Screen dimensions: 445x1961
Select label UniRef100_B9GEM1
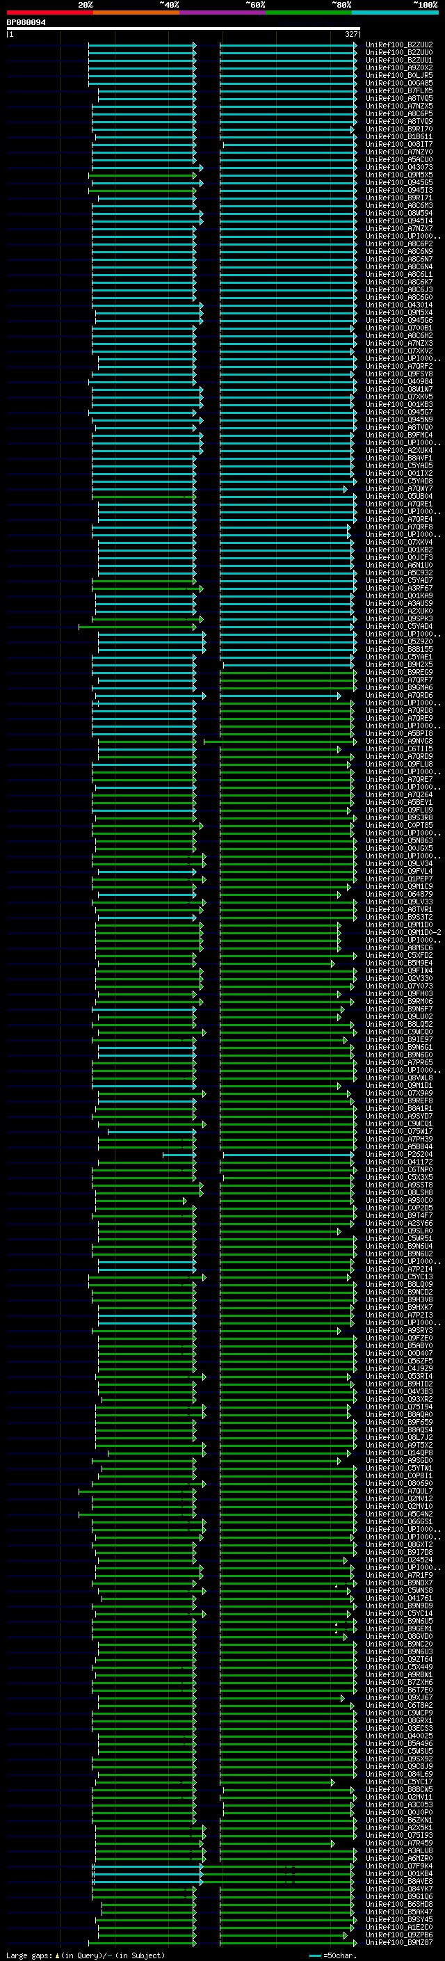click(399, 1628)
